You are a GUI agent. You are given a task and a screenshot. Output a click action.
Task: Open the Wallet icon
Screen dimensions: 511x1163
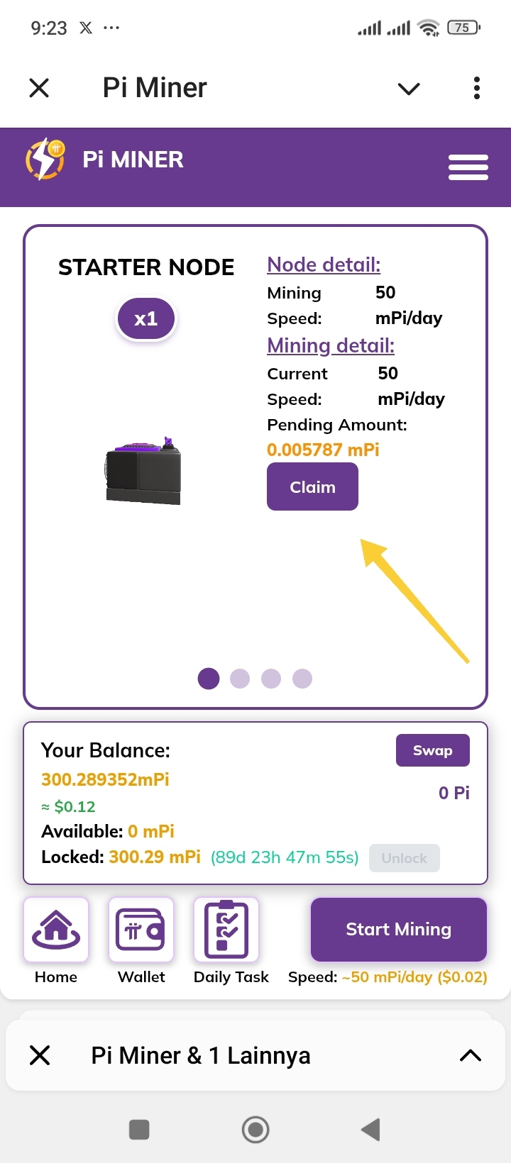coord(141,930)
